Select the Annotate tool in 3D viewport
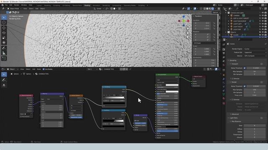The image size is (268, 150). click(x=4, y=48)
